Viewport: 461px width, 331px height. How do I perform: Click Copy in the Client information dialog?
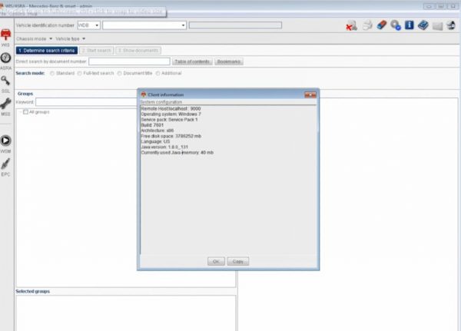(x=238, y=261)
